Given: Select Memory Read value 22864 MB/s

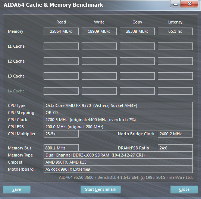Looking at the screenshot, I should (61, 31).
